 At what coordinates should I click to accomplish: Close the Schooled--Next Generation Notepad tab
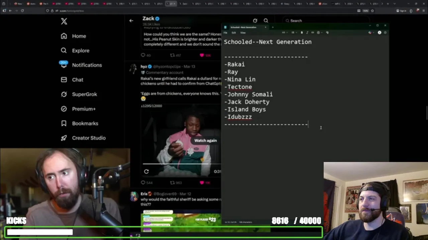tap(265, 27)
